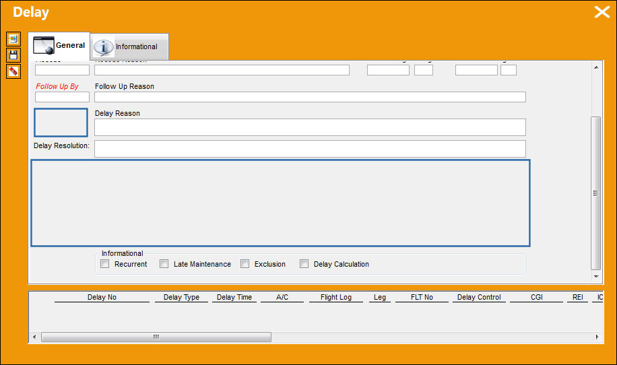Click the floppy disk save icon
The height and width of the screenshot is (365, 617).
[13, 55]
